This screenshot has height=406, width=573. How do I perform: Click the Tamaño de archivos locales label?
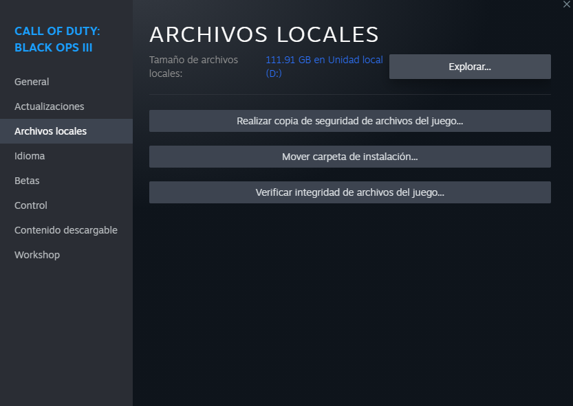click(193, 67)
